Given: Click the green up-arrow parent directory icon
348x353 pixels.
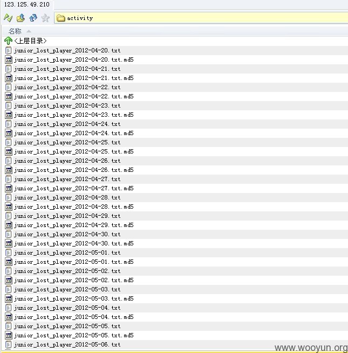Looking at the screenshot, I should pos(8,41).
